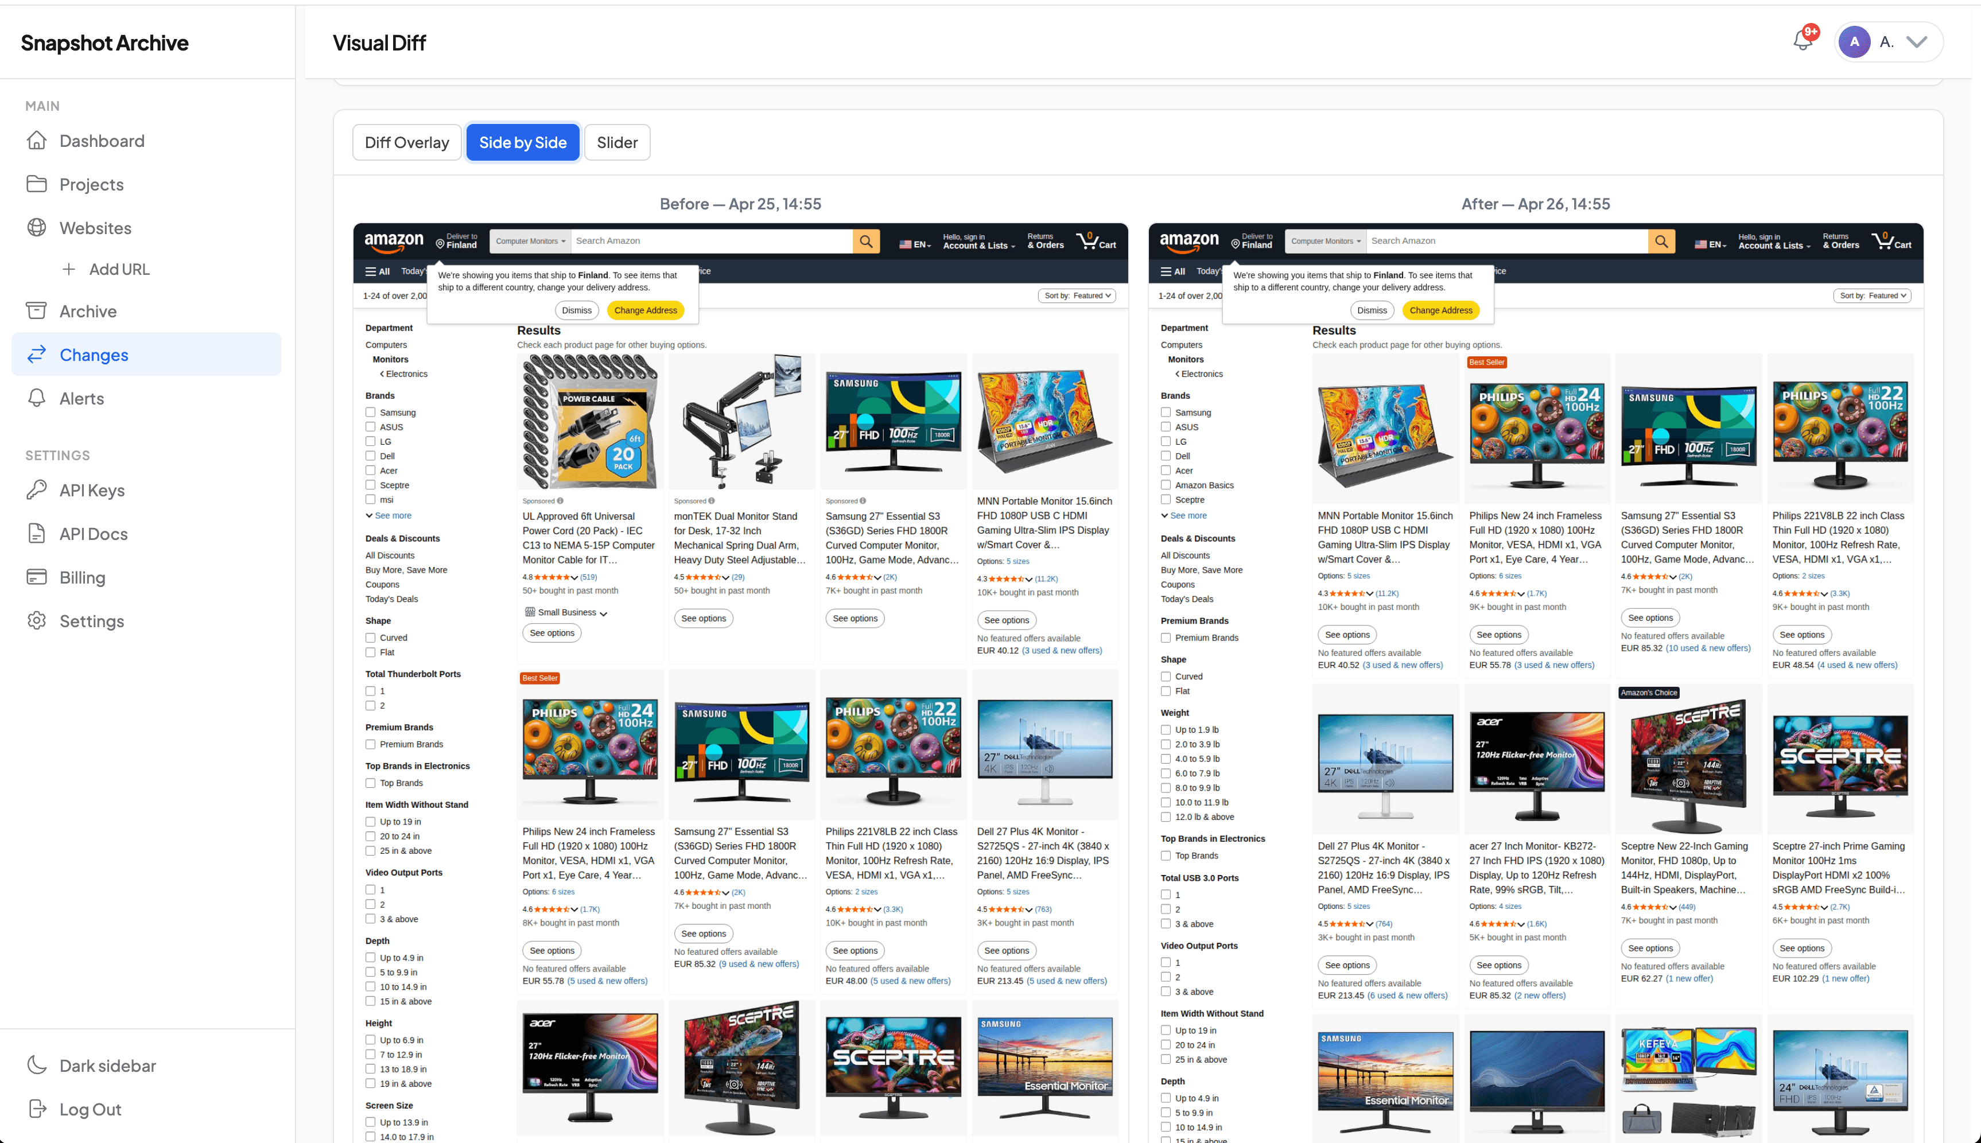
Task: Click the Add URL link
Action: point(119,269)
